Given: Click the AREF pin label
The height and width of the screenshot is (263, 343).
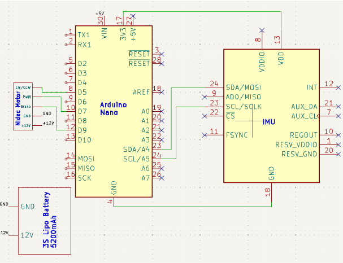Looking at the screenshot, I should point(141,92).
